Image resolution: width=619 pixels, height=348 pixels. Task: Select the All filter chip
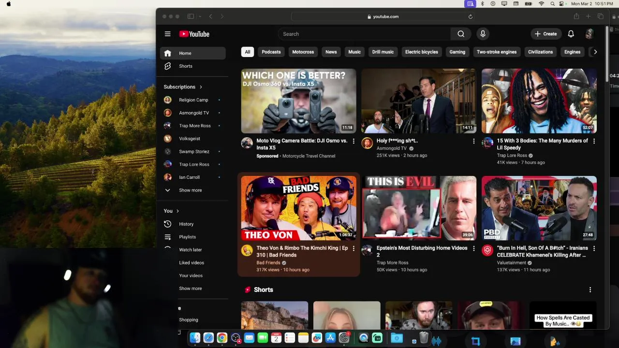(x=248, y=52)
